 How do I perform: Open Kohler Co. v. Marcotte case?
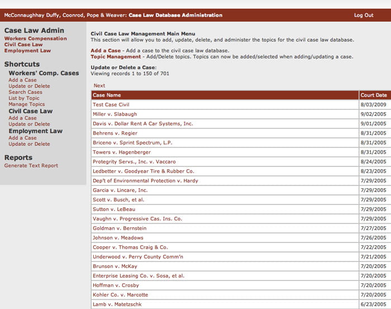pos(121,295)
